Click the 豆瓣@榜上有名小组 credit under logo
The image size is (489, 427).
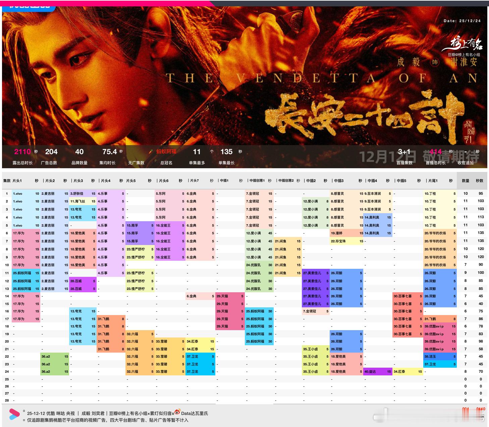coord(464,55)
